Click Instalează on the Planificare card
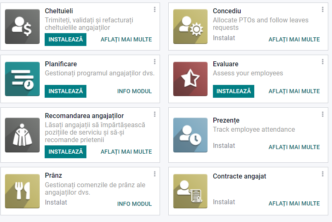 [65, 92]
